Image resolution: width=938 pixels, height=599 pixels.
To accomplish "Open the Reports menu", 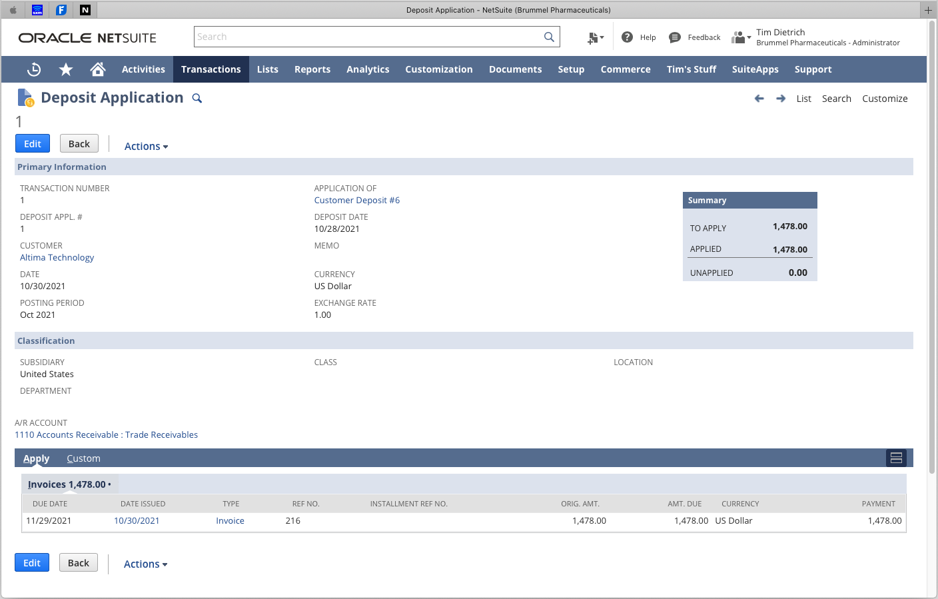I will tap(312, 69).
